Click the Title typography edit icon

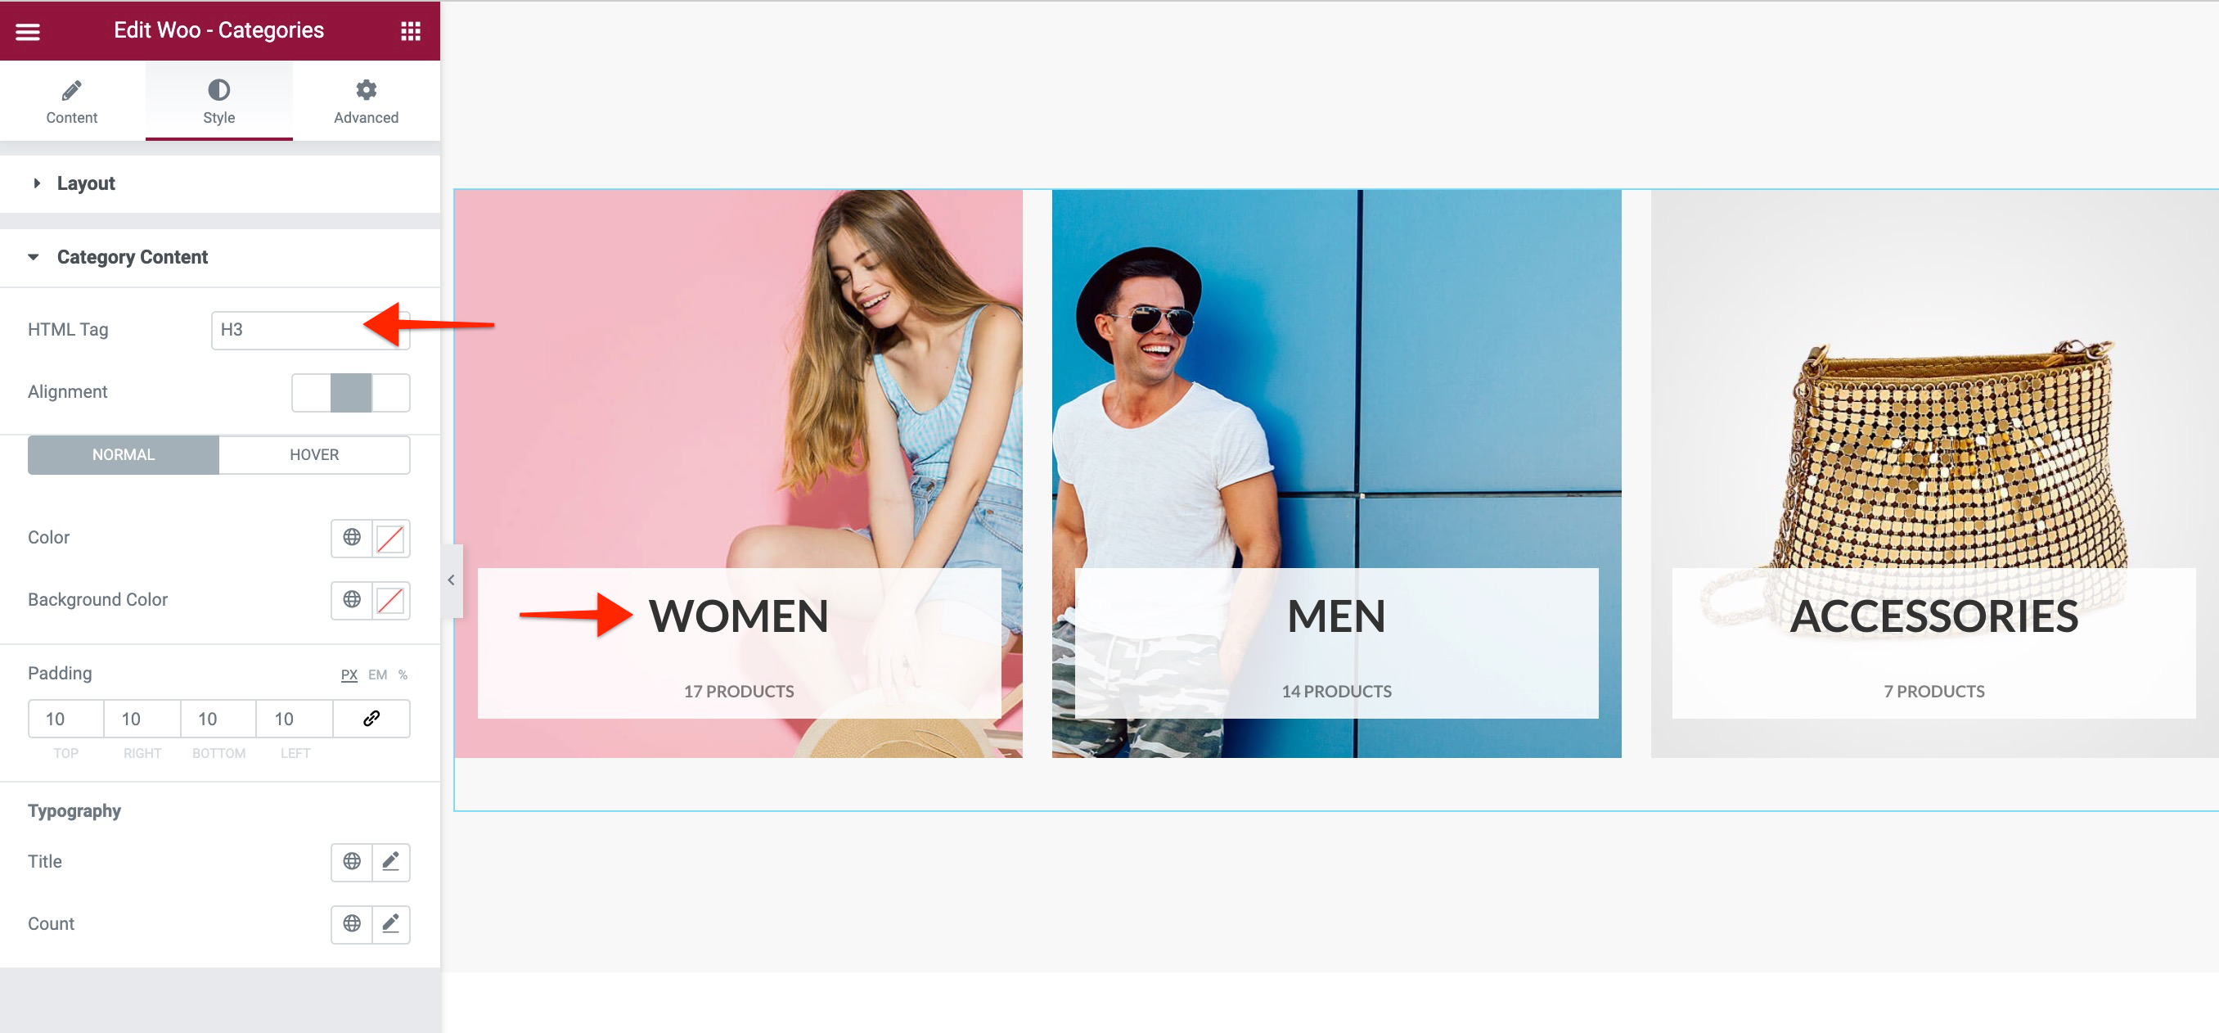[390, 860]
